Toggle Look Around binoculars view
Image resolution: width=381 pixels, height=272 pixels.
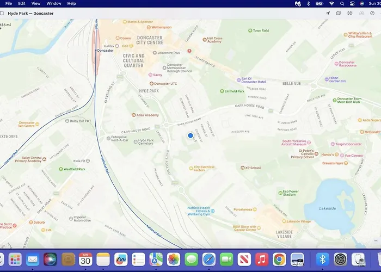tap(361, 13)
